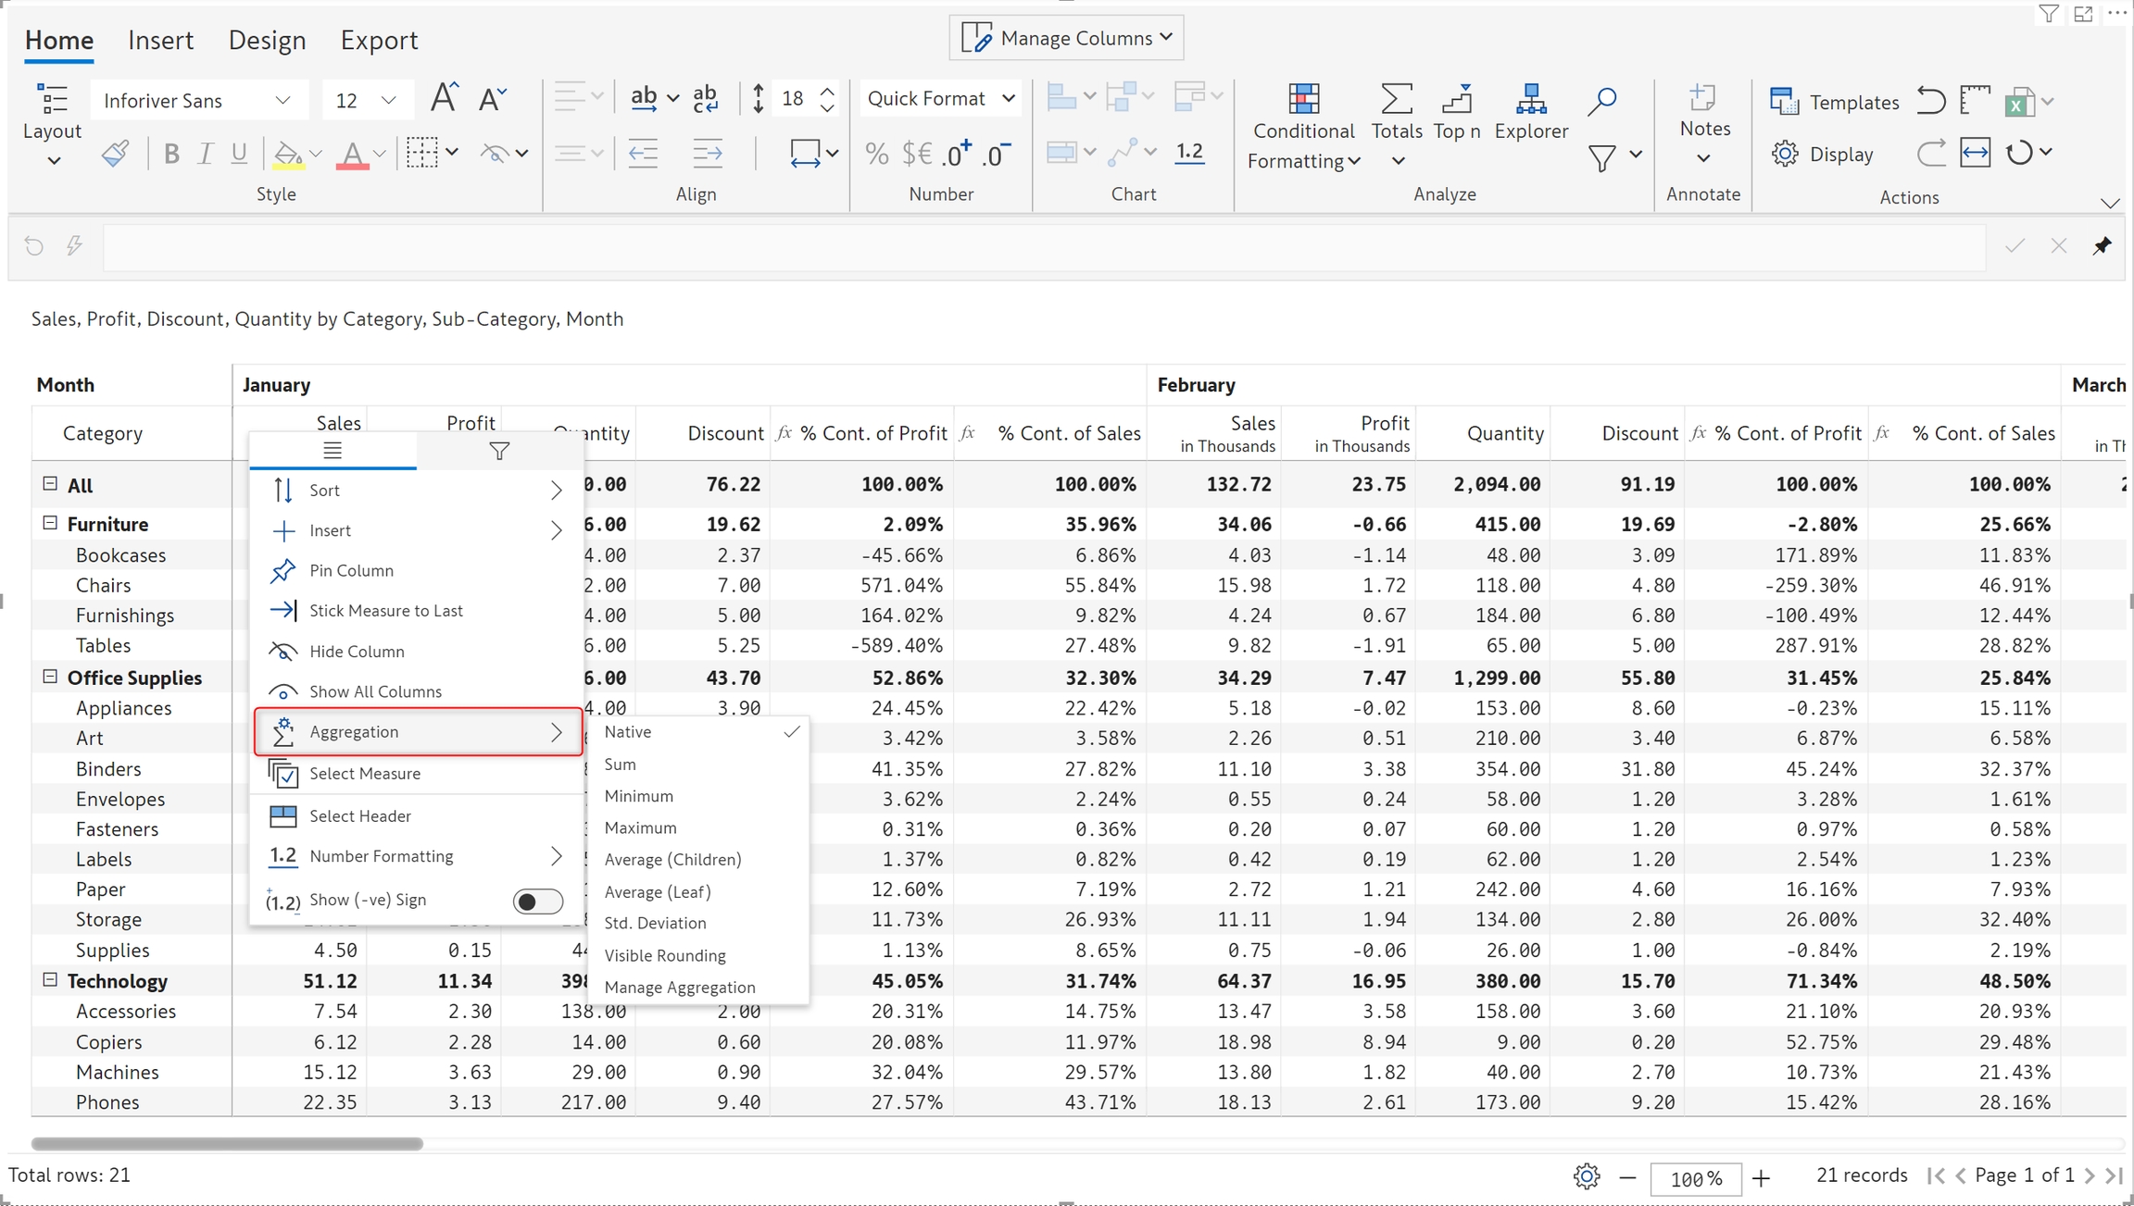Collapse the Technology category row
The width and height of the screenshot is (2134, 1206).
(51, 979)
